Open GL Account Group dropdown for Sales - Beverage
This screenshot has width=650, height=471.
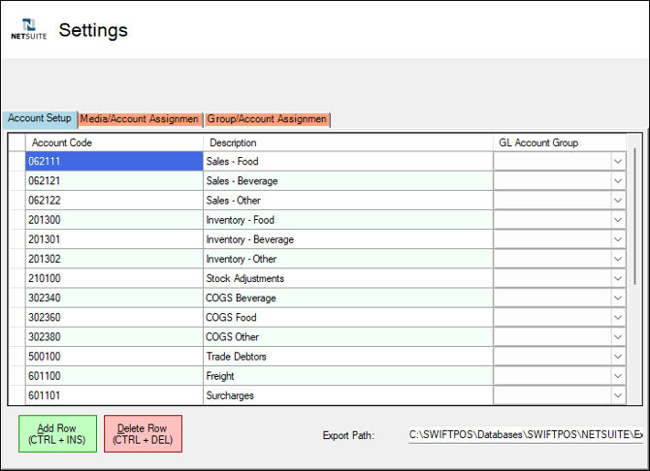click(x=618, y=180)
